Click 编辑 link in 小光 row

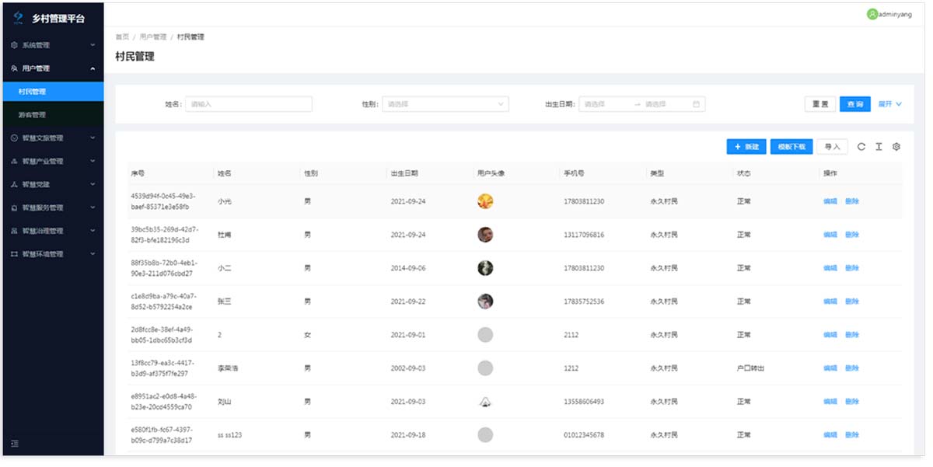click(830, 201)
